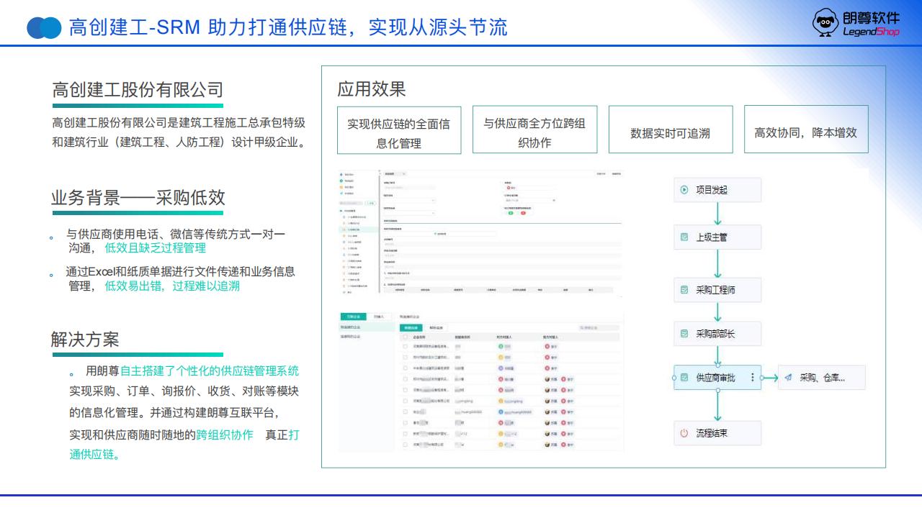The height and width of the screenshot is (518, 922).
Task: Click the 自主搭建了个性化的供应链管理系统 text
Action: pos(210,371)
